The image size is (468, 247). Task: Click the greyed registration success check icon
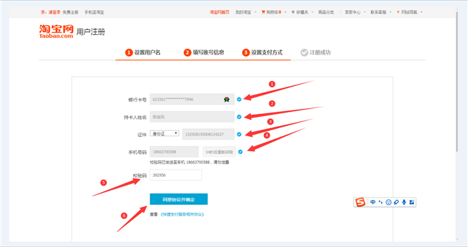coord(304,53)
